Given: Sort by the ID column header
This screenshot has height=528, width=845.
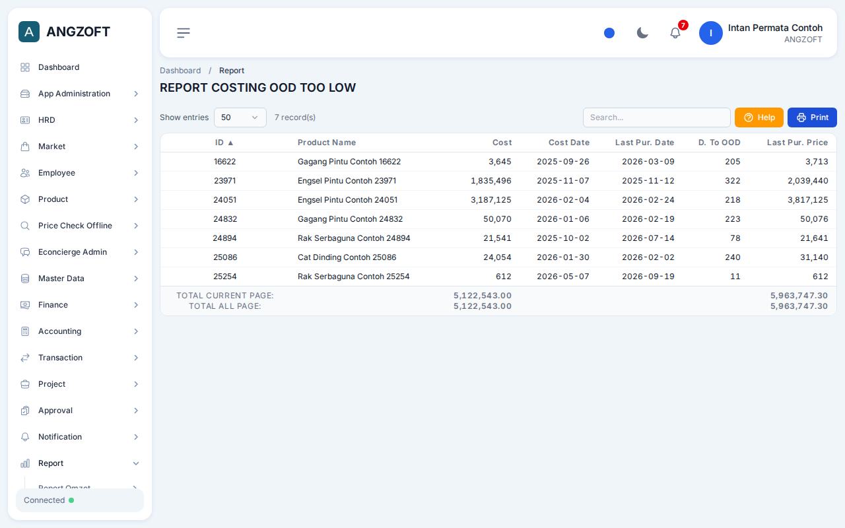Looking at the screenshot, I should 224,143.
